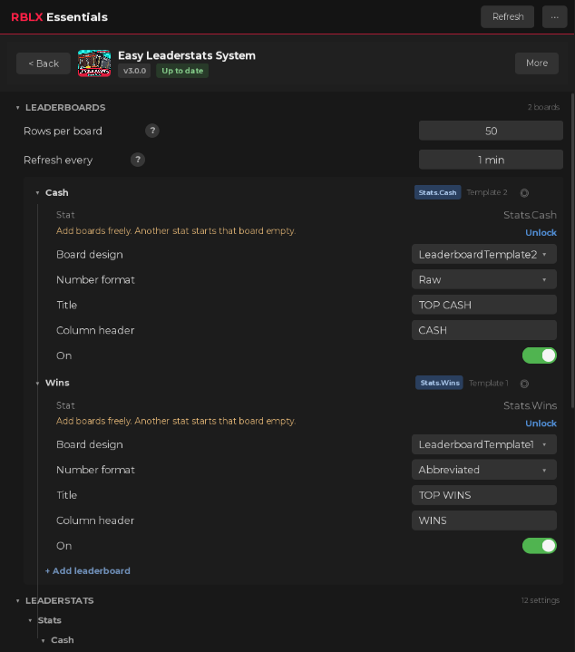575x652 pixels.
Task: Click the TOP CASH title field
Action: pos(484,305)
